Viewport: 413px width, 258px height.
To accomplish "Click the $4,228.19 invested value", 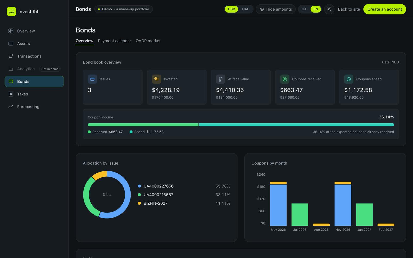I will (166, 90).
